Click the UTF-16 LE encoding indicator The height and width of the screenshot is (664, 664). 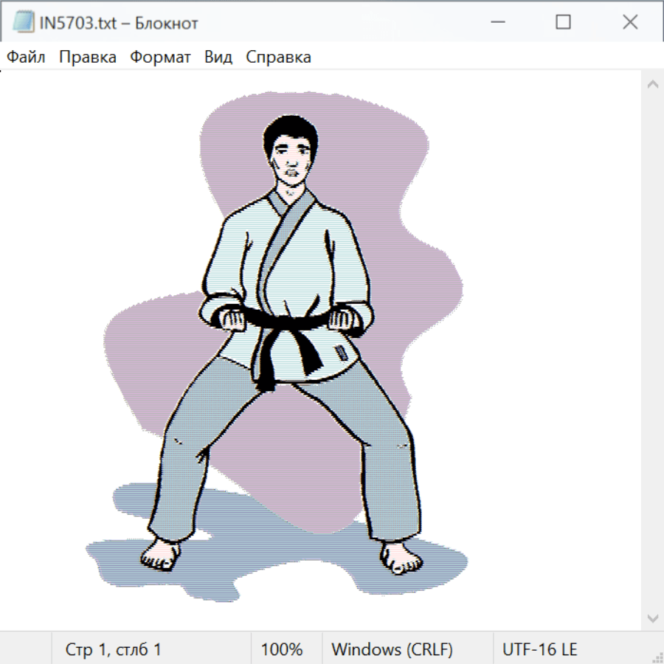click(x=539, y=649)
